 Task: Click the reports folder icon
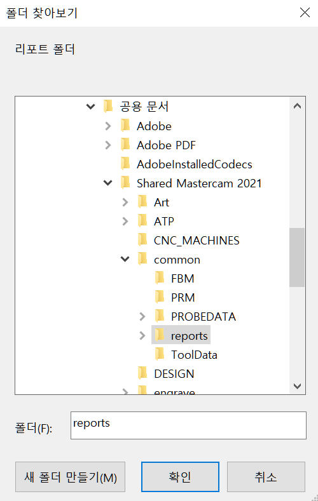coord(160,335)
